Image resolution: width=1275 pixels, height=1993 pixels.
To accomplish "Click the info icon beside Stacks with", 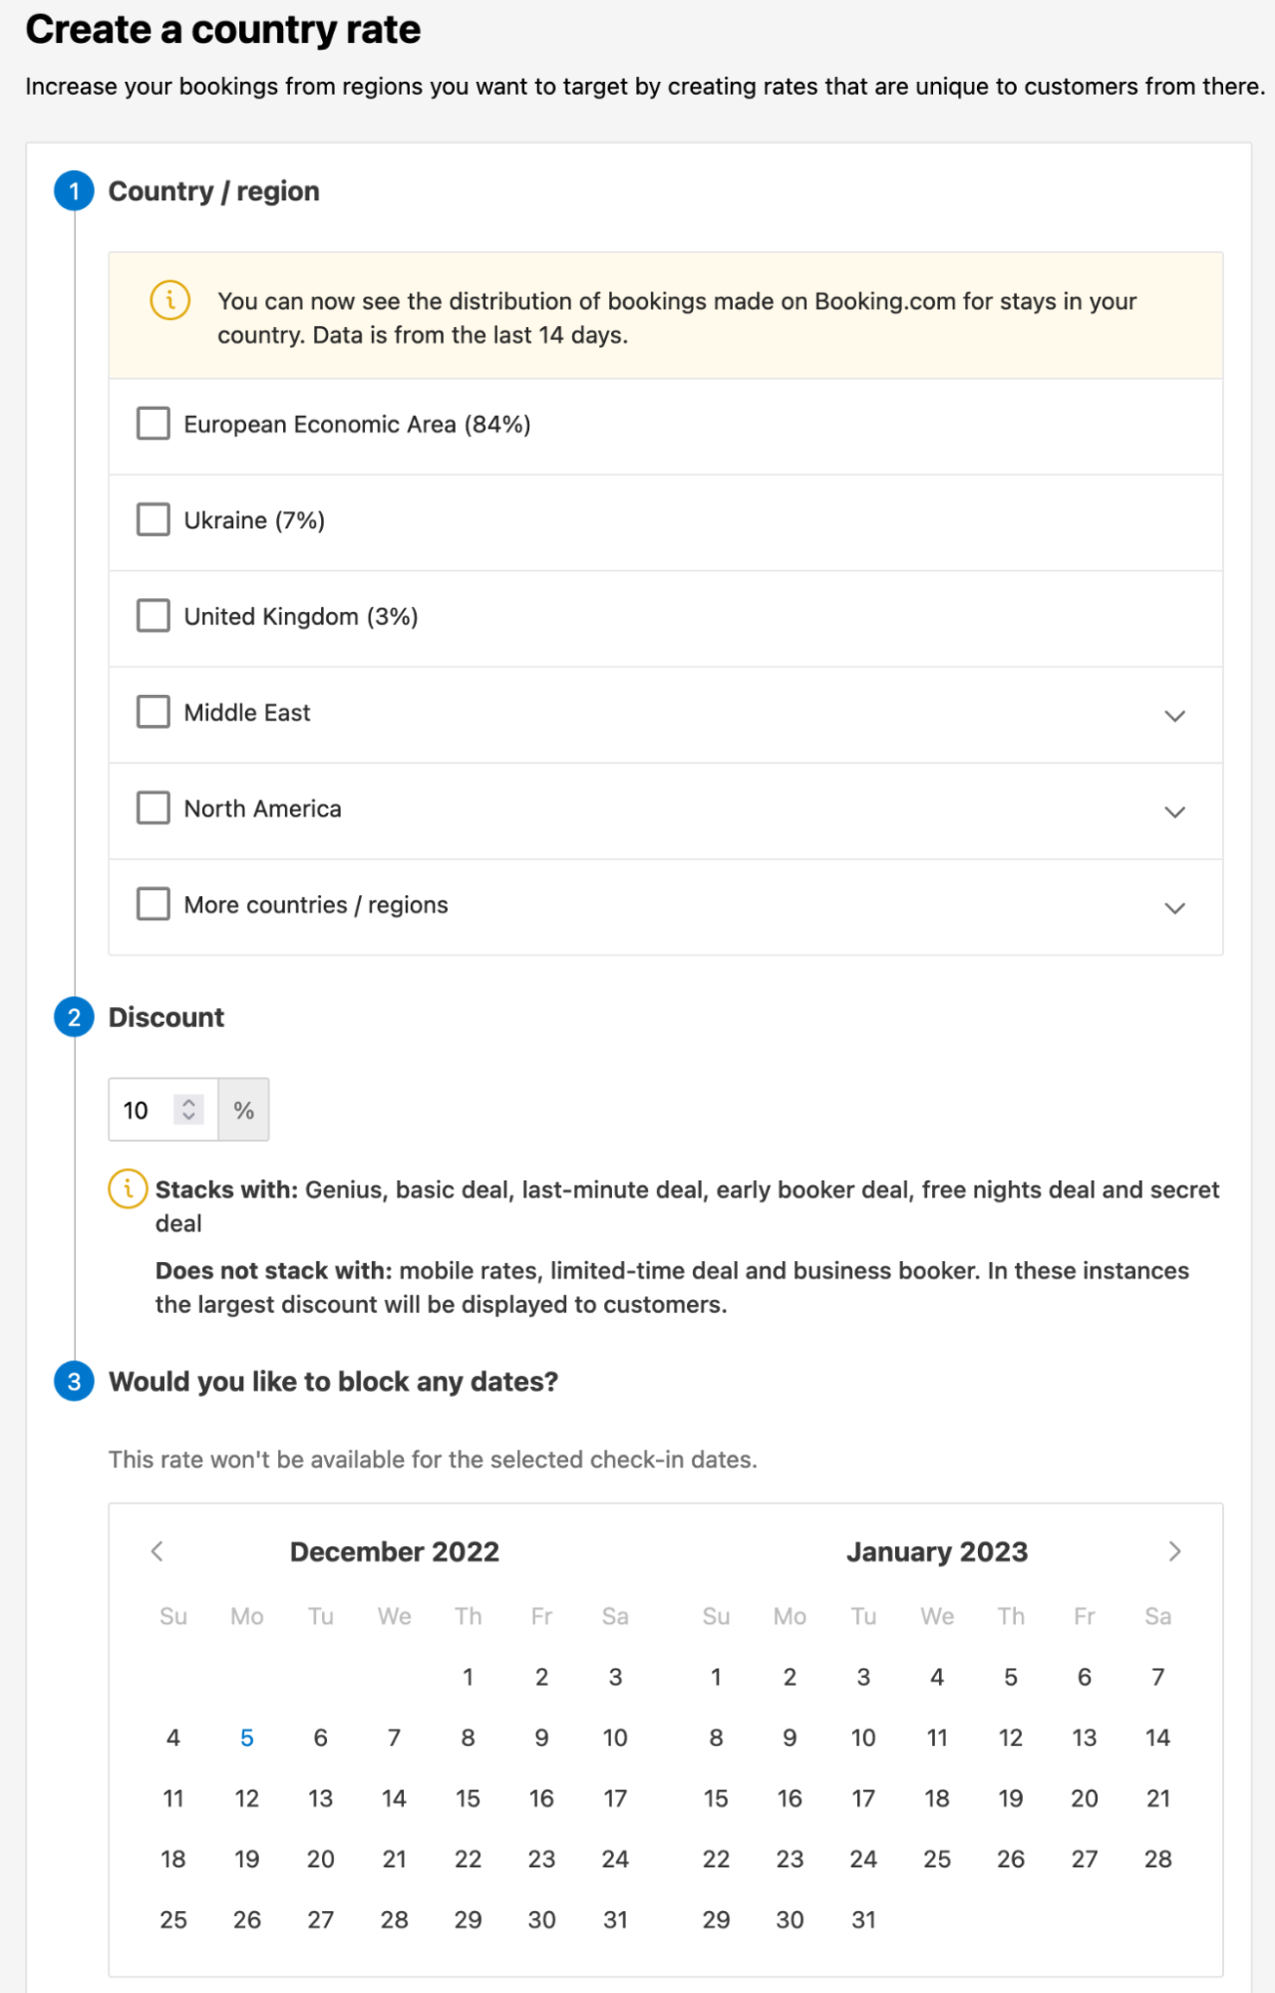I will click(128, 1188).
